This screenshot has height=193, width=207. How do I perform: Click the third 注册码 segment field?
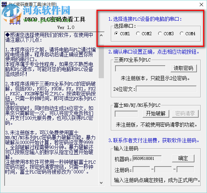pyautogui.click(x=185, y=169)
